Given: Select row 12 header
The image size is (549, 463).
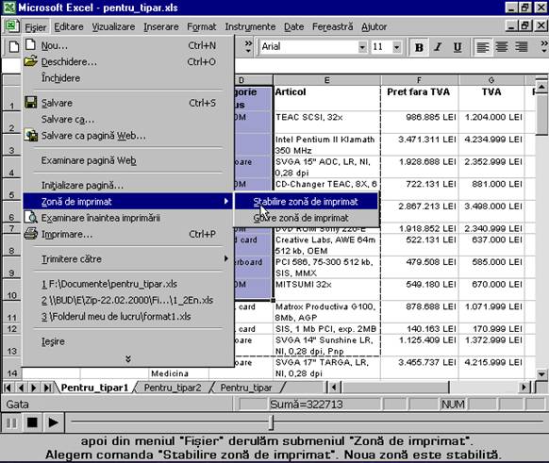Looking at the screenshot, I should tap(11, 328).
